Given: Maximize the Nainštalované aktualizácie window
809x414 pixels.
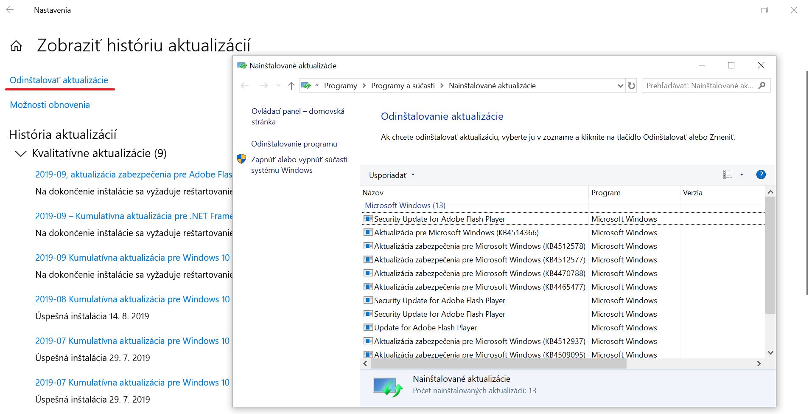Looking at the screenshot, I should [x=731, y=65].
